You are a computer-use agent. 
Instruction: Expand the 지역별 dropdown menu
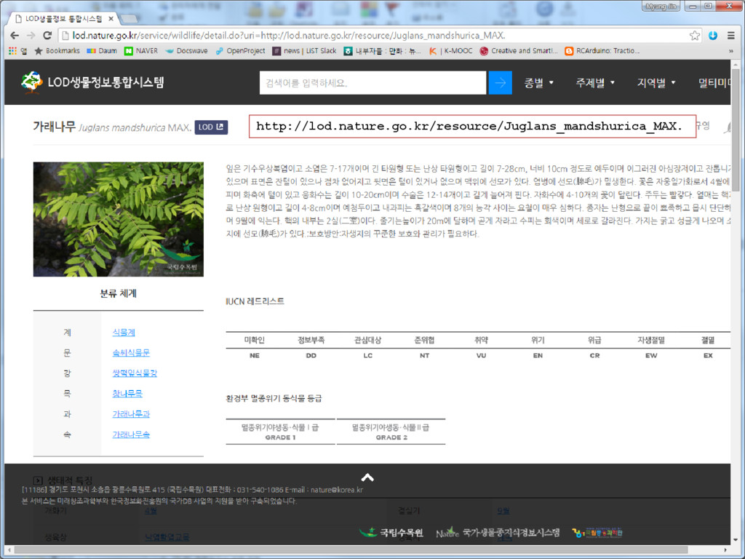pos(656,83)
